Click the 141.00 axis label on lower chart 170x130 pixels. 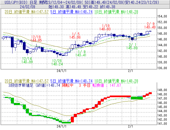coord(162,124)
